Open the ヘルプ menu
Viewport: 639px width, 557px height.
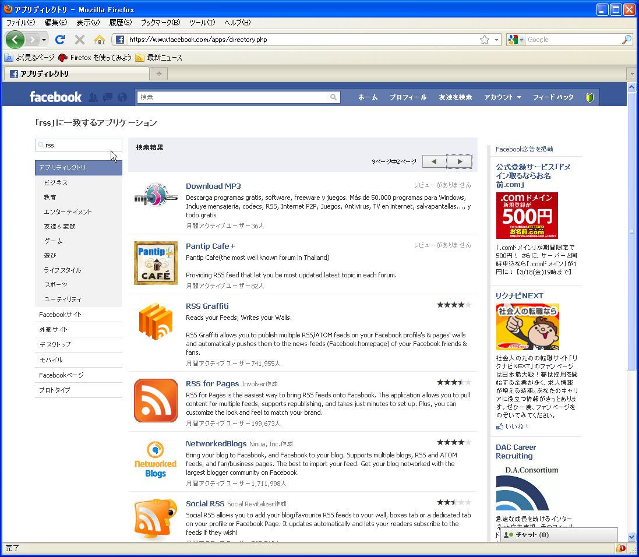pyautogui.click(x=237, y=22)
